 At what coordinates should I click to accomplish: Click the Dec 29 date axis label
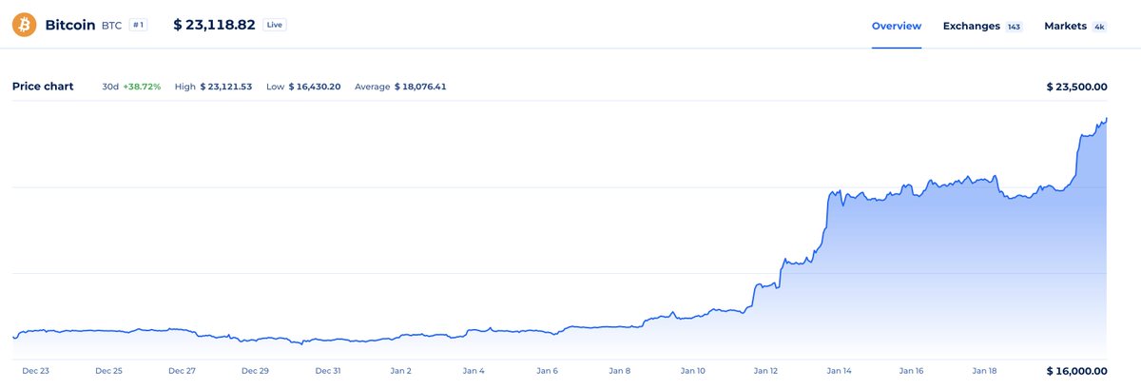coord(255,371)
